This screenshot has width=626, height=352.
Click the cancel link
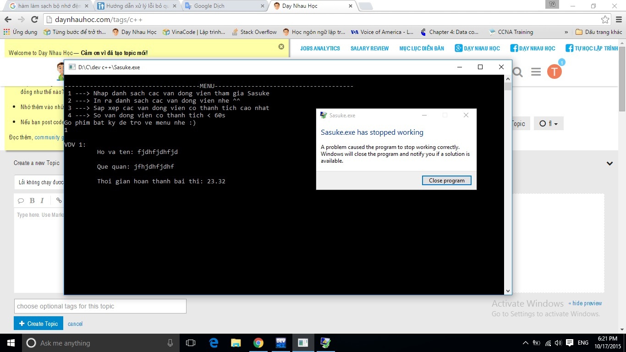[x=75, y=324]
